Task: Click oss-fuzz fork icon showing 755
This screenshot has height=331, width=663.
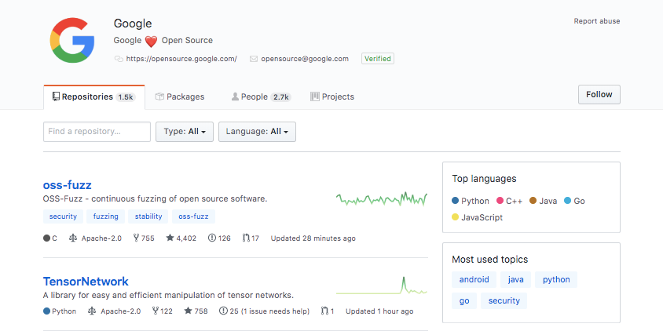Action: 136,238
